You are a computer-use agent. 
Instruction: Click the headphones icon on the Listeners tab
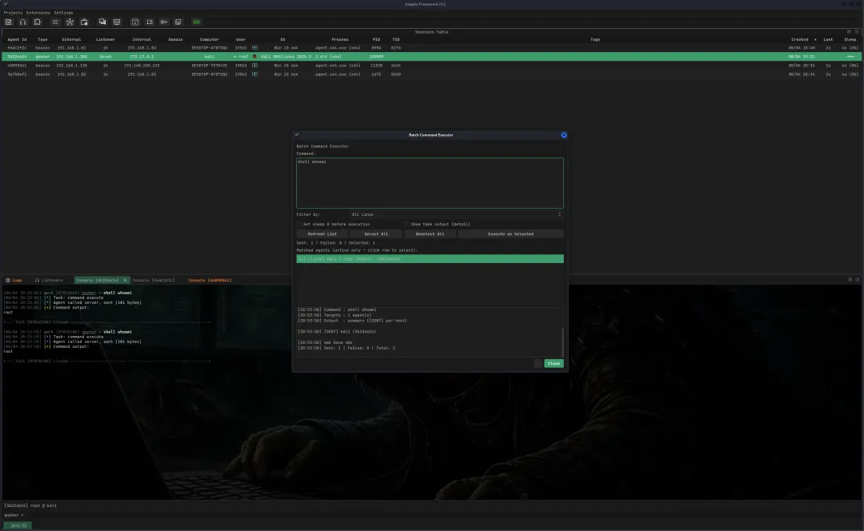[37, 281]
